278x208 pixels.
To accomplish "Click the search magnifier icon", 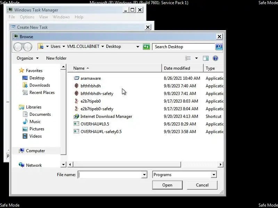I will pos(219,47).
